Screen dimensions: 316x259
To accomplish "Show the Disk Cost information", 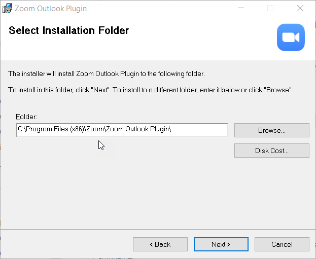I will point(272,151).
